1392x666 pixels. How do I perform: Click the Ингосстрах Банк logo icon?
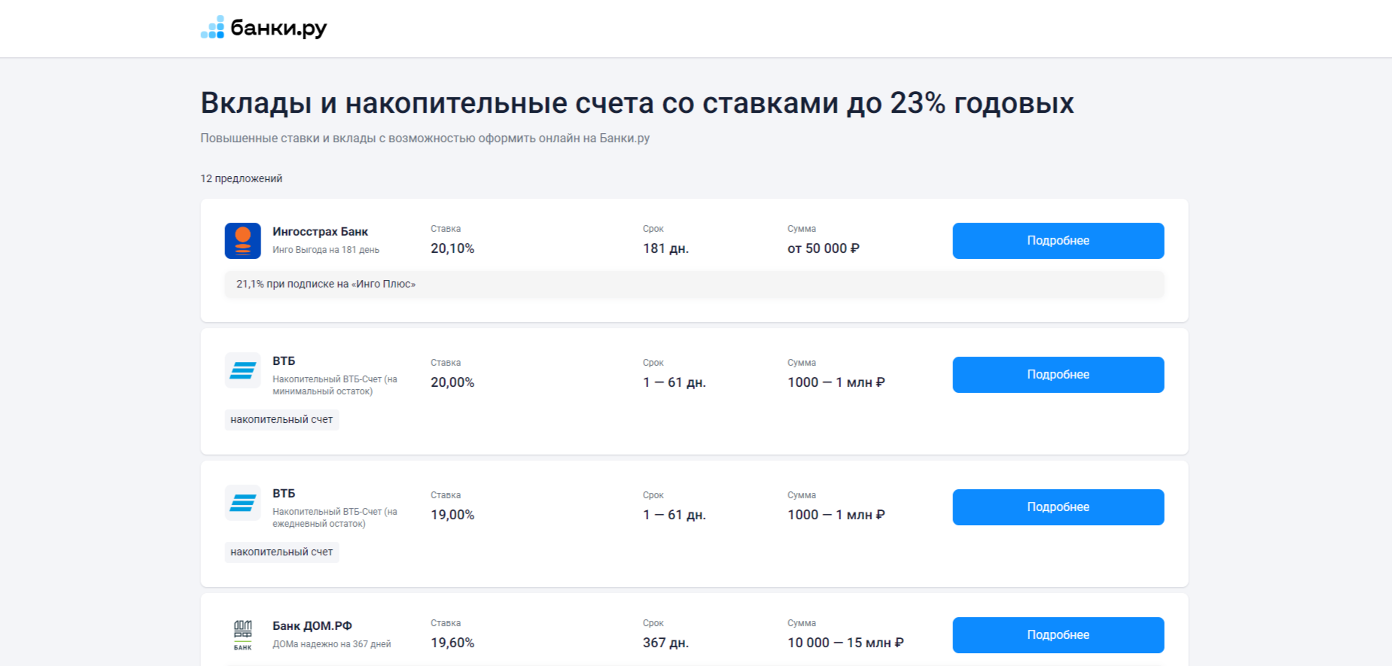[242, 241]
